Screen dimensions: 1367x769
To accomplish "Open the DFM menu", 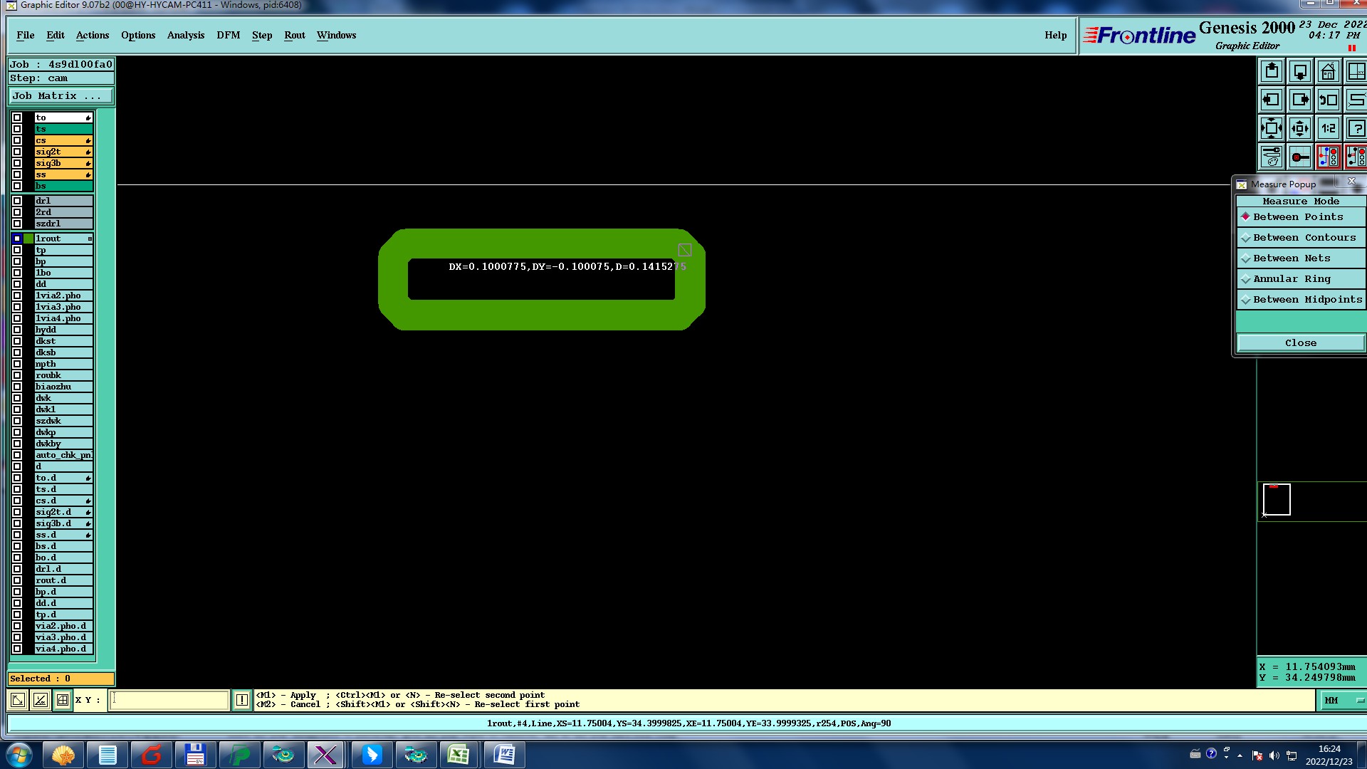I will (x=228, y=35).
